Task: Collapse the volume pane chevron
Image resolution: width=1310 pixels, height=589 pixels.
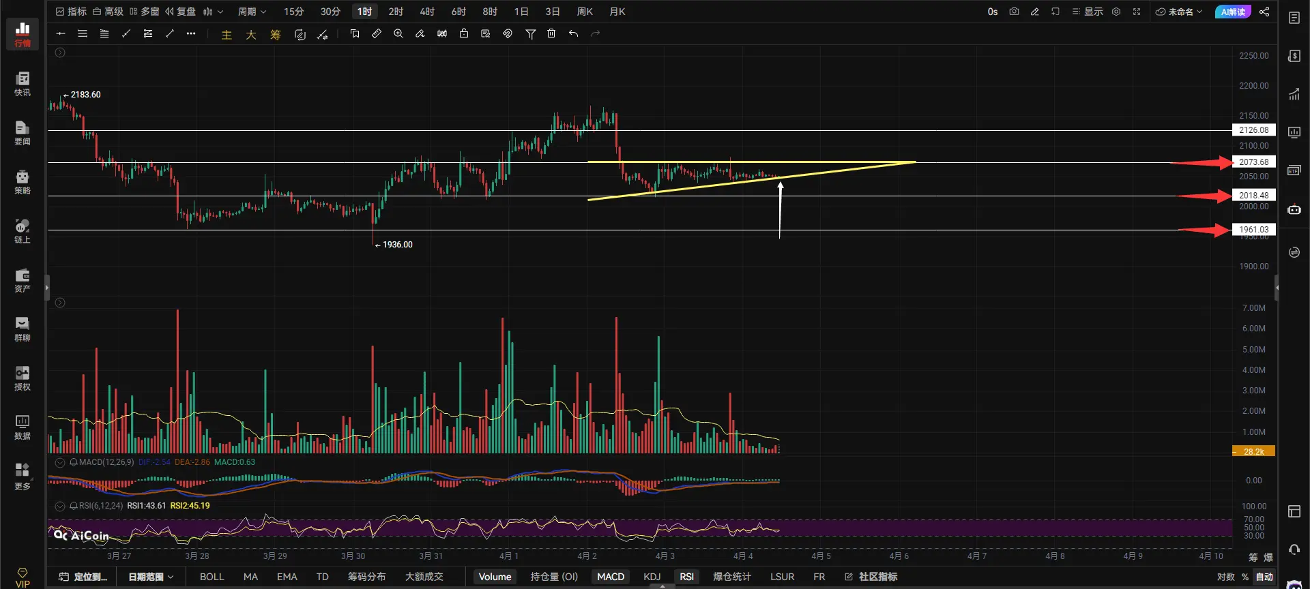Action: click(60, 303)
